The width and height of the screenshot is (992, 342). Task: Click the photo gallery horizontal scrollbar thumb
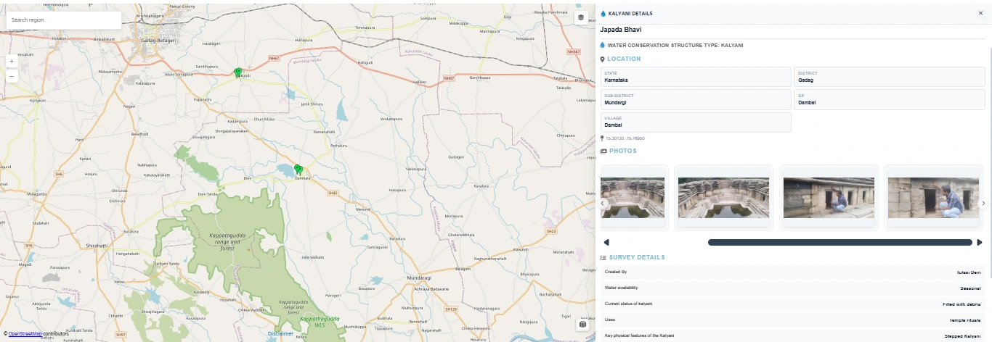click(x=839, y=242)
